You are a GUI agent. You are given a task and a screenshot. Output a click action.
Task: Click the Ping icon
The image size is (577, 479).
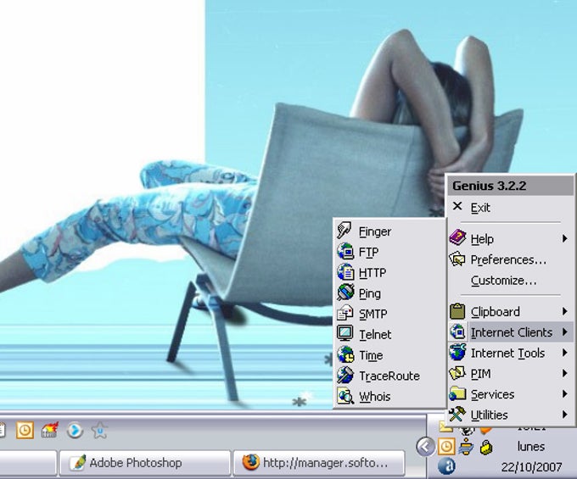(x=345, y=292)
